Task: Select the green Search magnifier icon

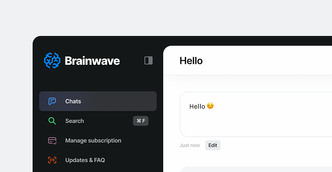Action: [52, 121]
